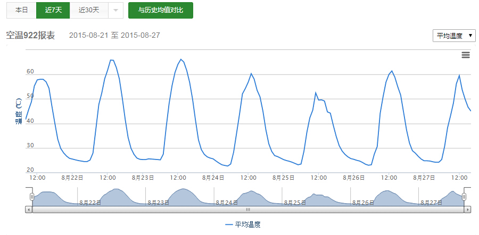
Task: Select the 近7天 tab
Action: (x=53, y=10)
